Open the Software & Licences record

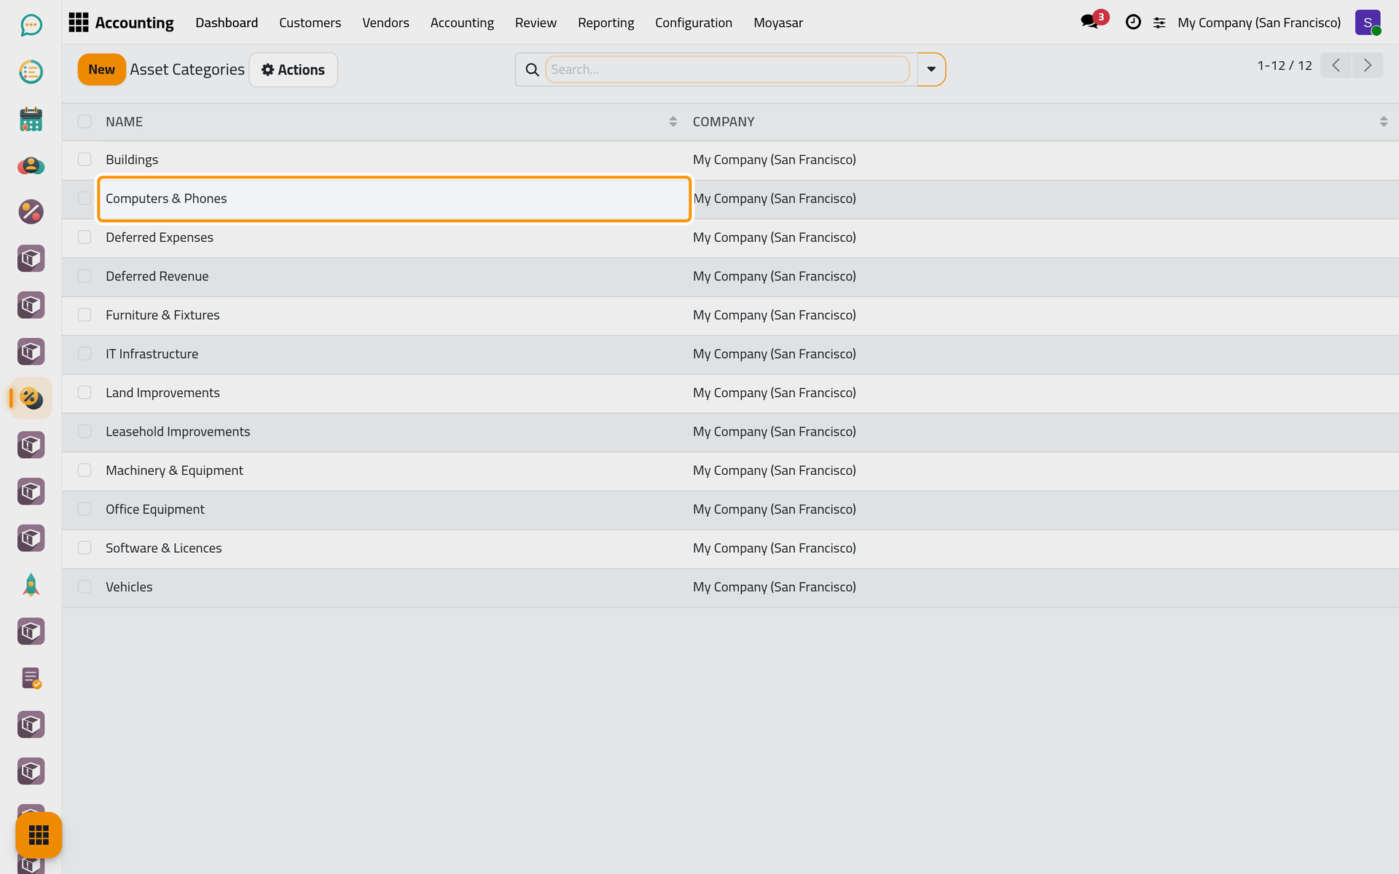coord(163,548)
